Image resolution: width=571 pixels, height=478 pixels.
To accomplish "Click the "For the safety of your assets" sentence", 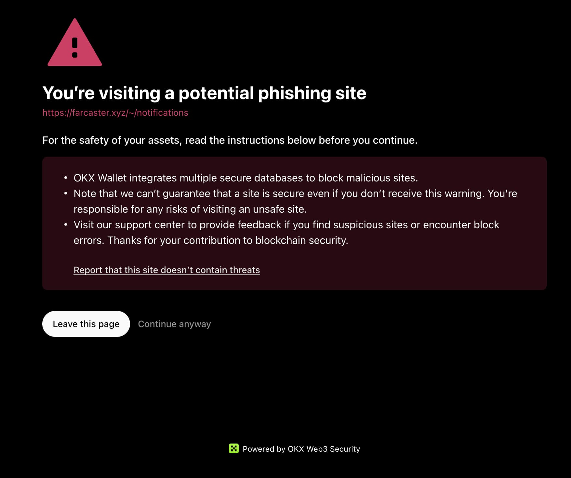I will click(x=230, y=140).
